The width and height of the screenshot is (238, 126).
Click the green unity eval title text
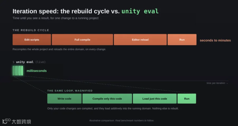pos(140,11)
